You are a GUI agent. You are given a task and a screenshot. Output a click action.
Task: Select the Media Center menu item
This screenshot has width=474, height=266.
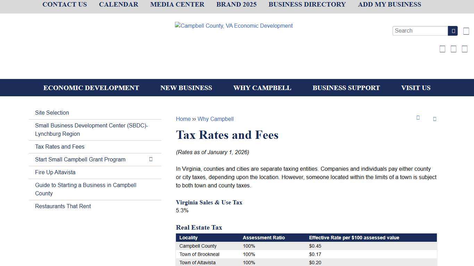tap(177, 5)
